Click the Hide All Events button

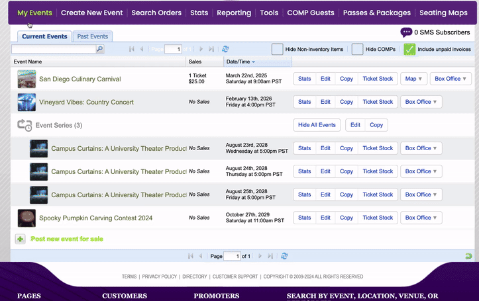click(x=317, y=125)
